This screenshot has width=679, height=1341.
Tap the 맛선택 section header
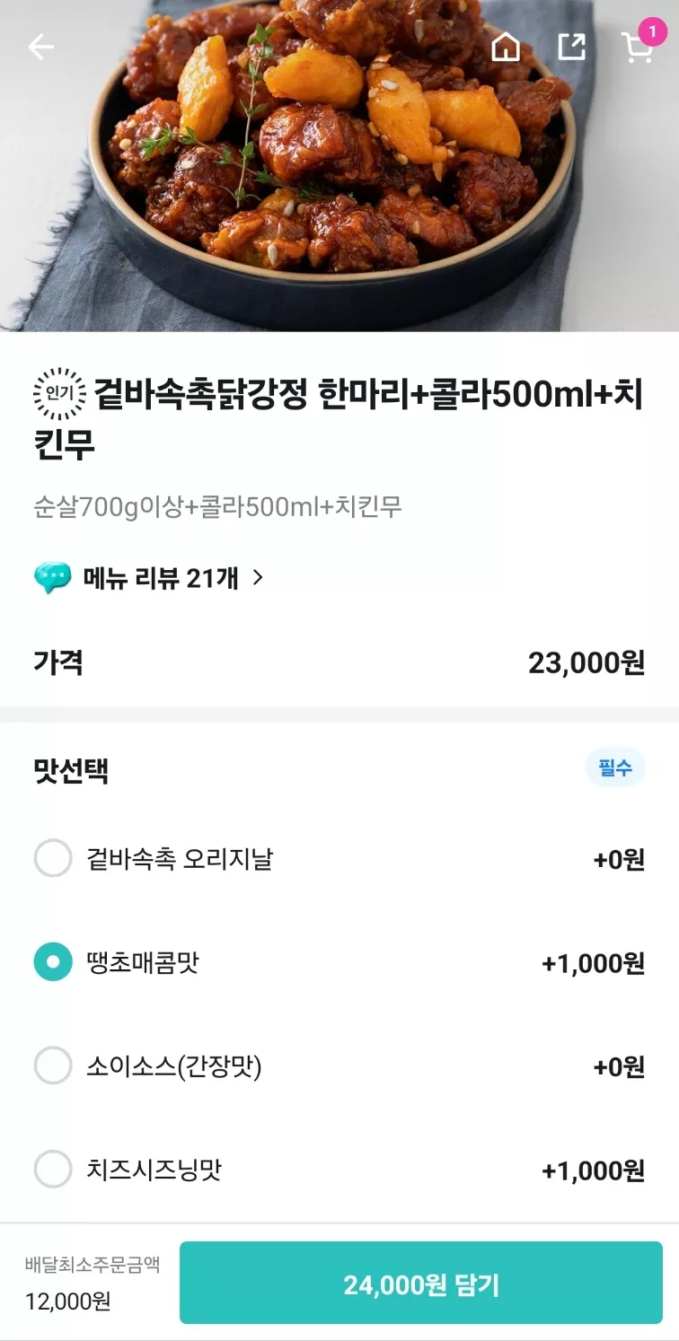coord(71,769)
